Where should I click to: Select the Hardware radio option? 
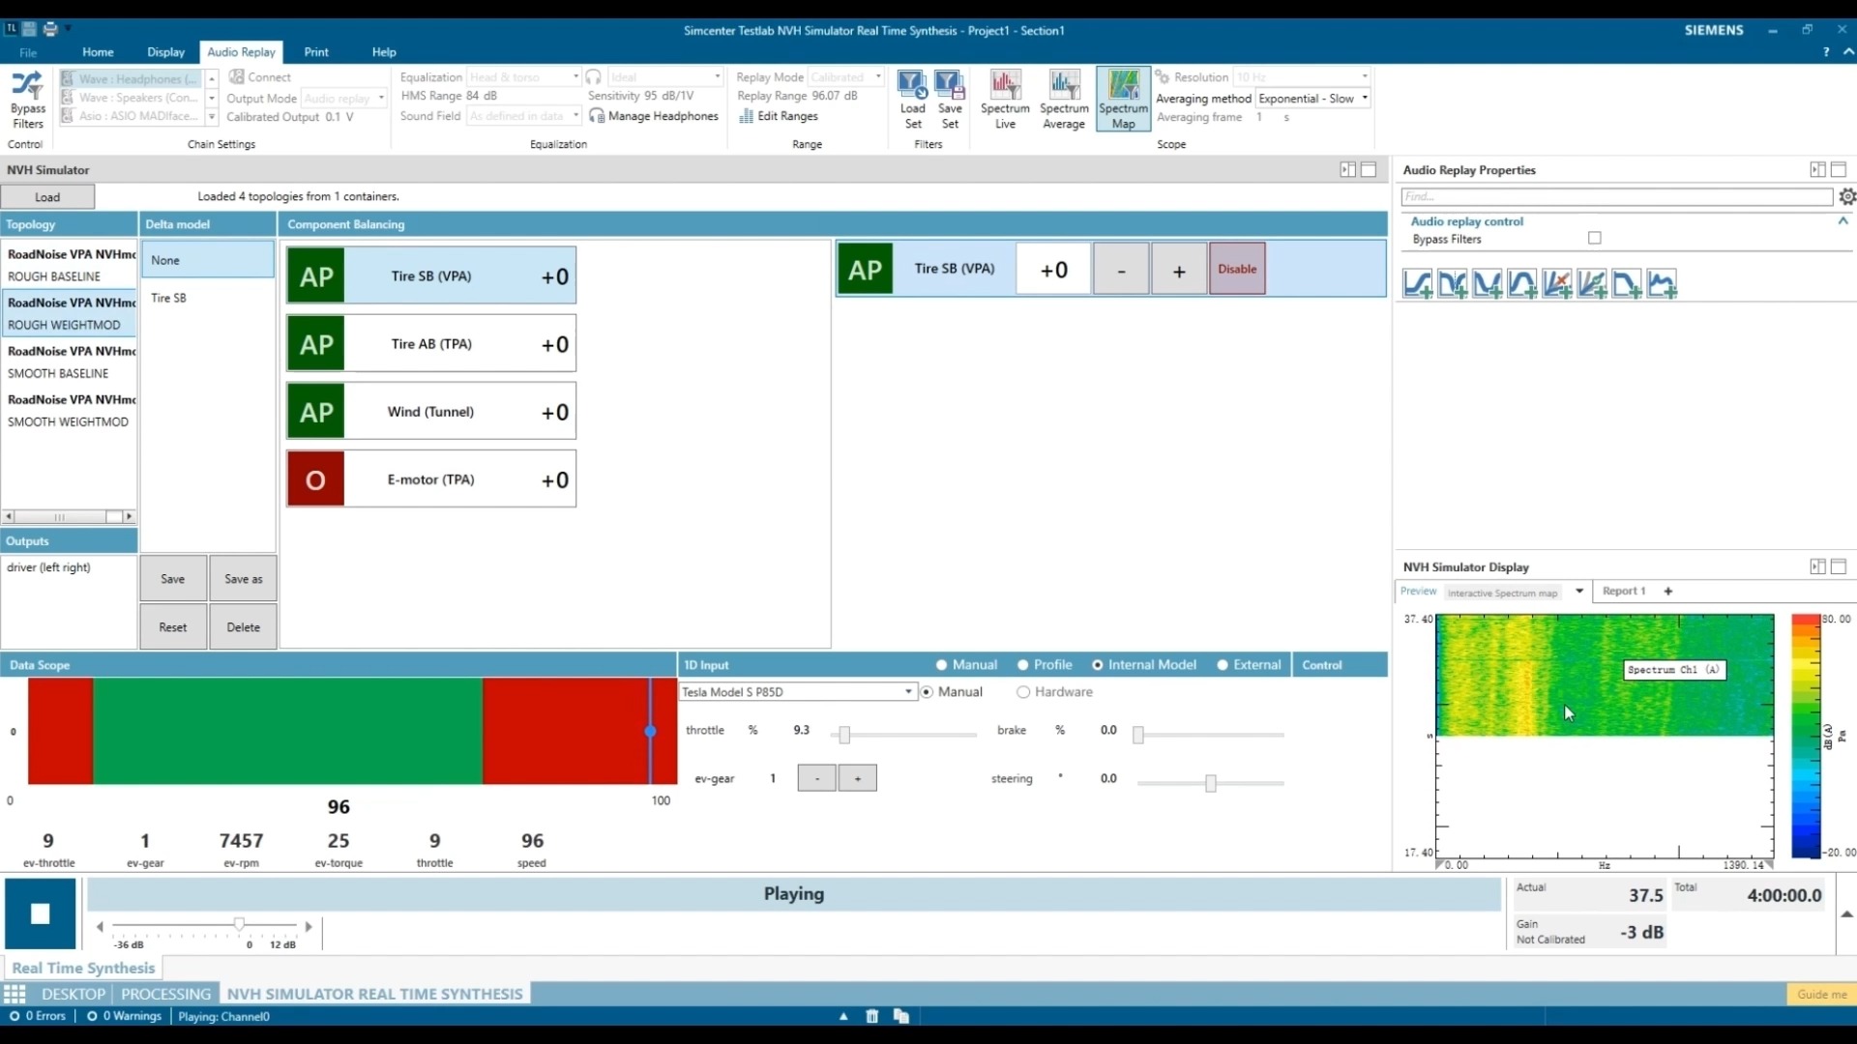[x=1023, y=692]
